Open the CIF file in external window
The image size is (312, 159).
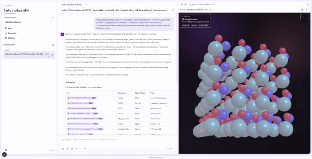302,9
